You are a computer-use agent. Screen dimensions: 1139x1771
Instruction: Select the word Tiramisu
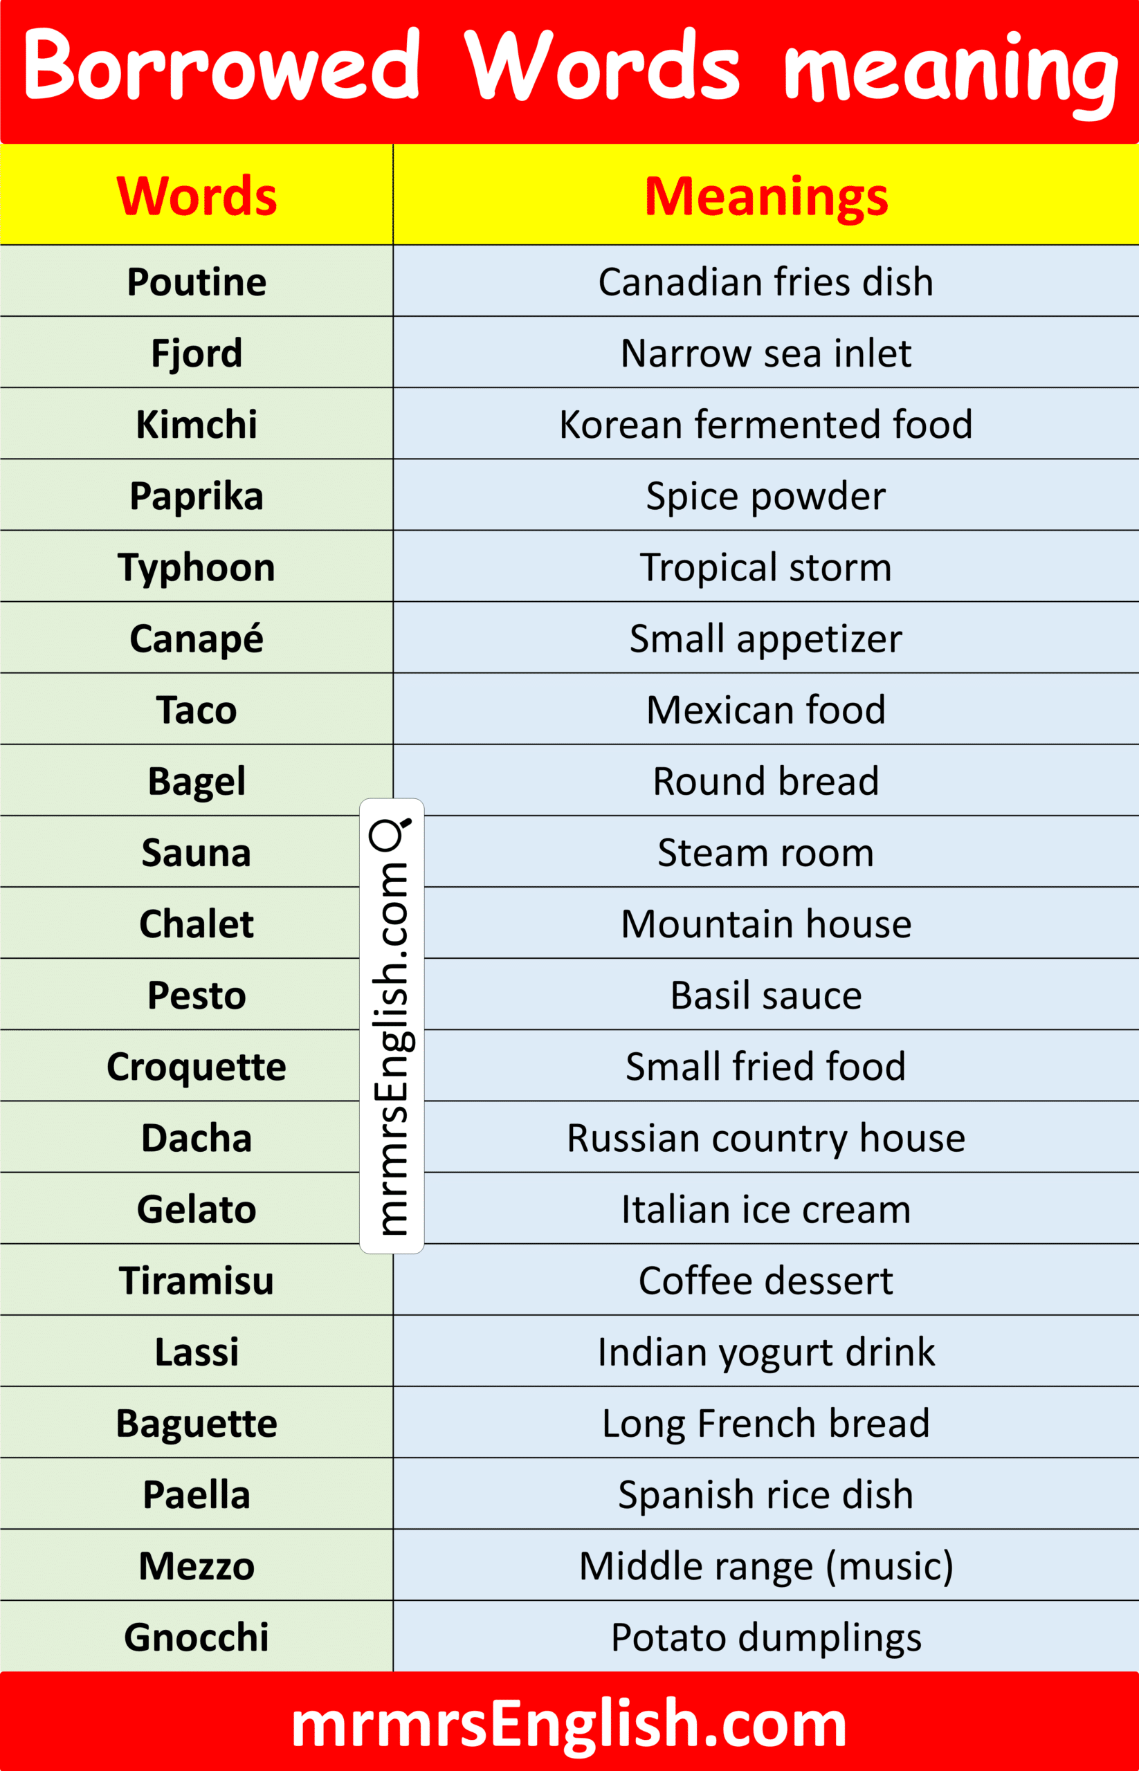coord(197,1281)
